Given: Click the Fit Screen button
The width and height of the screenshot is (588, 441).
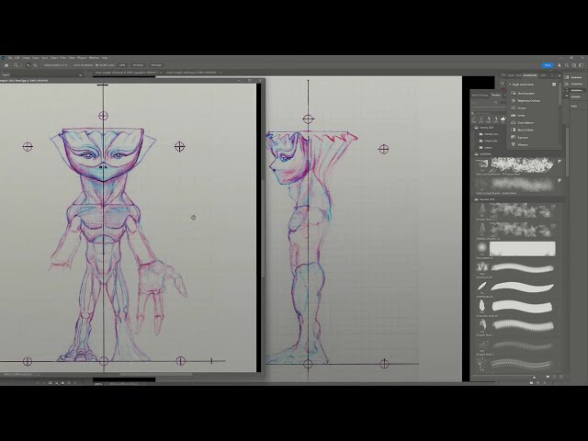Looking at the screenshot, I should (x=138, y=65).
